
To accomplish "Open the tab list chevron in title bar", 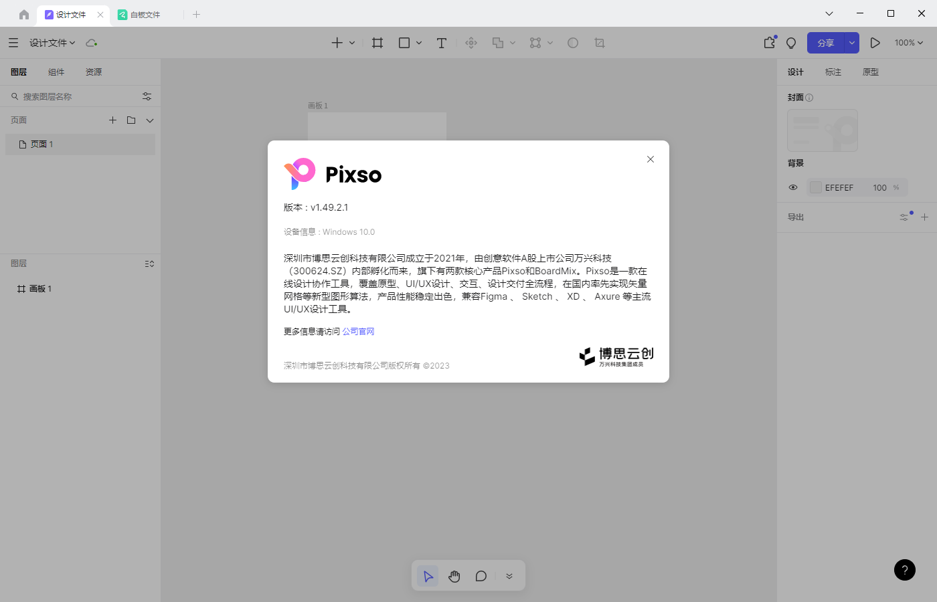I will point(829,13).
